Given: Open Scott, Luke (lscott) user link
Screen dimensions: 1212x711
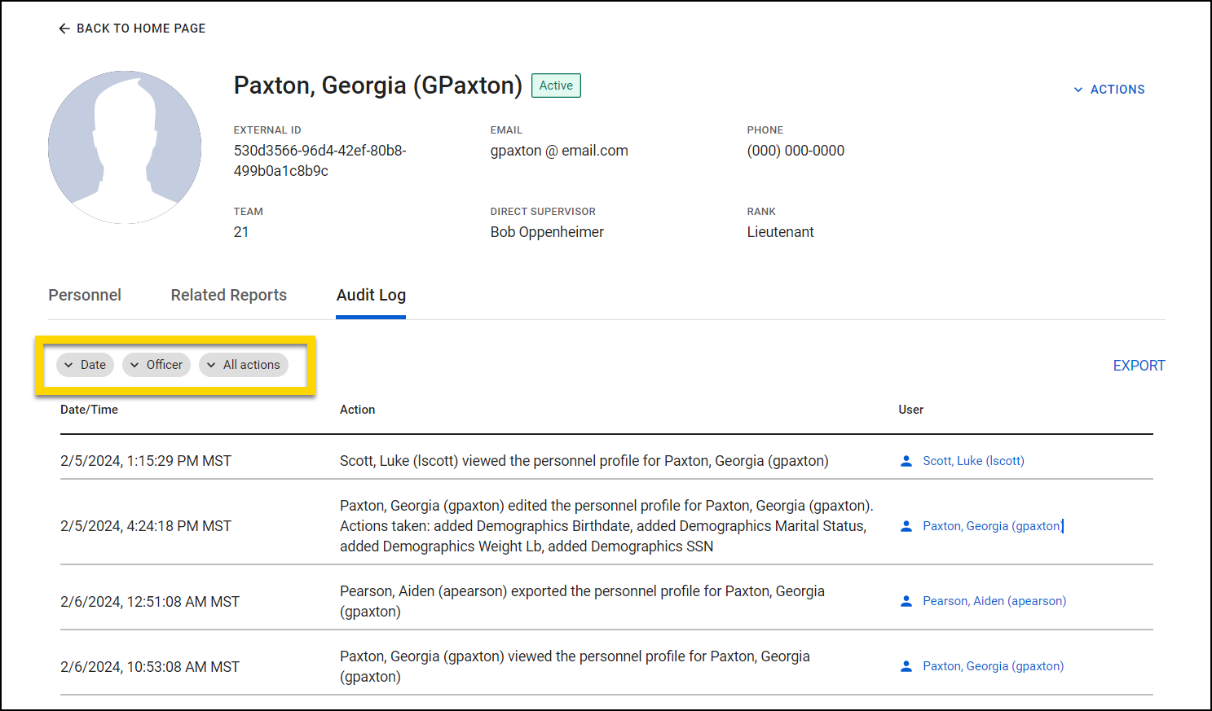Looking at the screenshot, I should (973, 460).
